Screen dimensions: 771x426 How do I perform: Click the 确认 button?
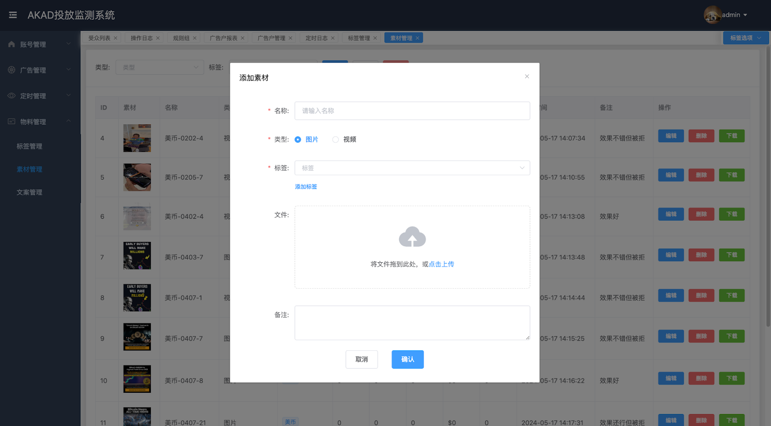click(407, 359)
